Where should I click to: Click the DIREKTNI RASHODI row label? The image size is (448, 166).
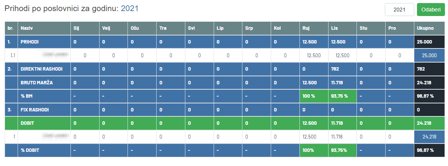41,69
